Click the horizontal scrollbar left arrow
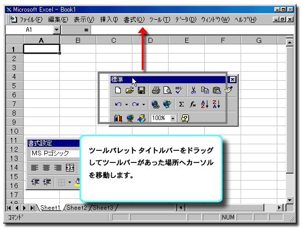Image resolution: width=302 pixels, height=230 pixels. [x=181, y=208]
